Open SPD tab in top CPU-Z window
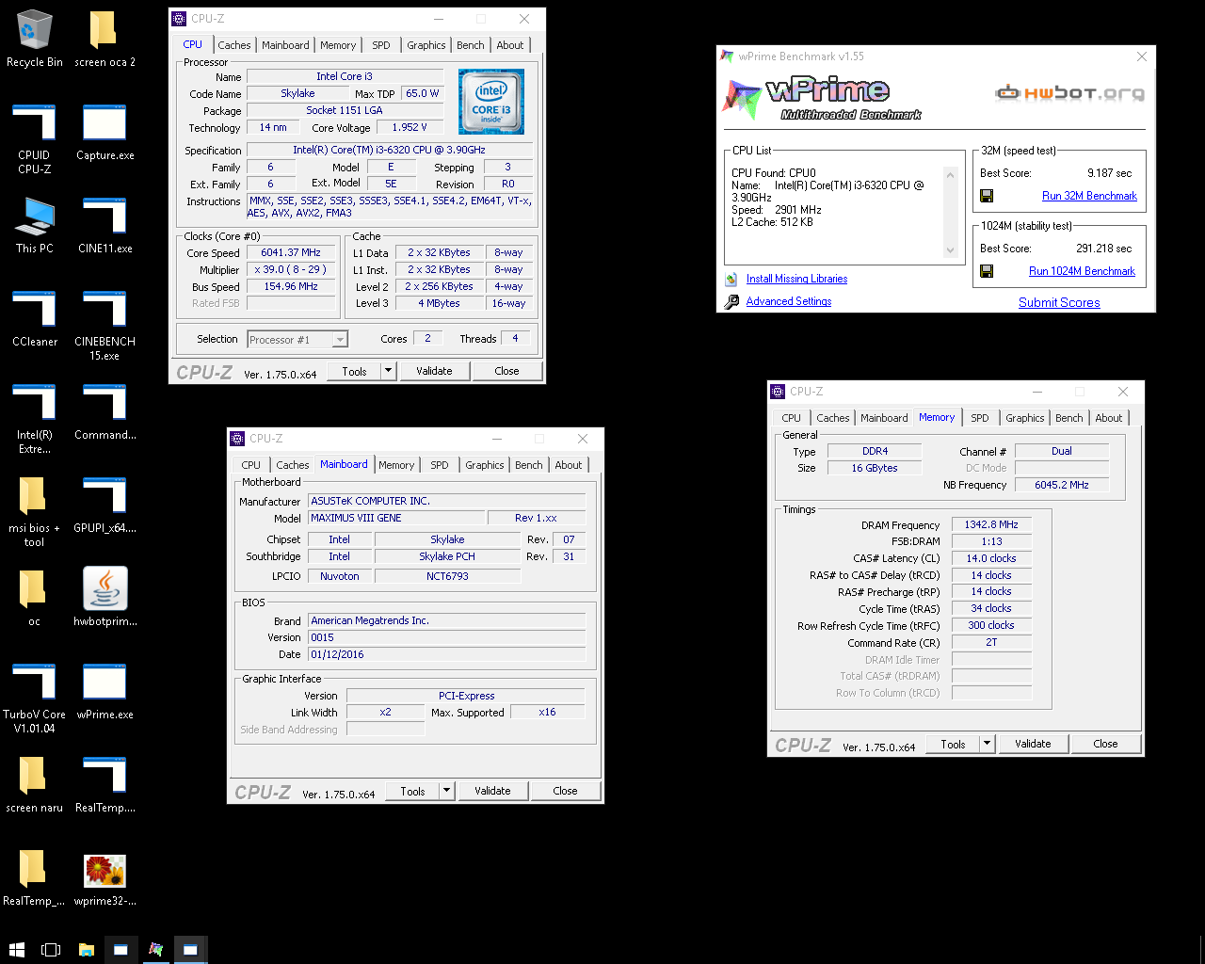The width and height of the screenshot is (1205, 964). click(381, 45)
